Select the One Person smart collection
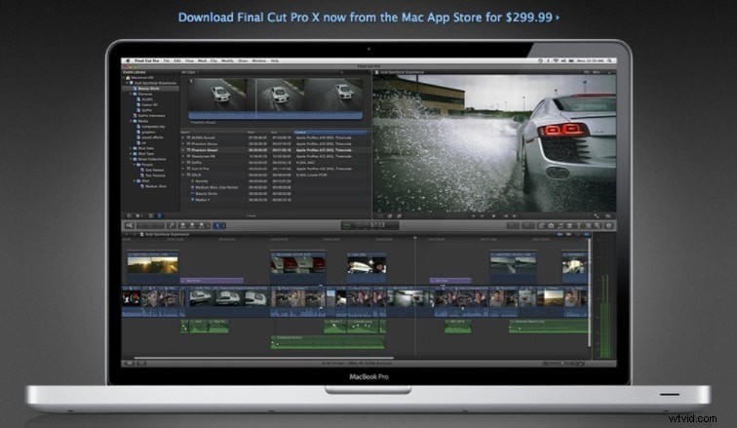737x428 pixels. click(154, 170)
